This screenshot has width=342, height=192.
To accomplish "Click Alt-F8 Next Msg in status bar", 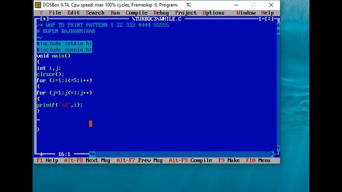I will coord(87,161).
